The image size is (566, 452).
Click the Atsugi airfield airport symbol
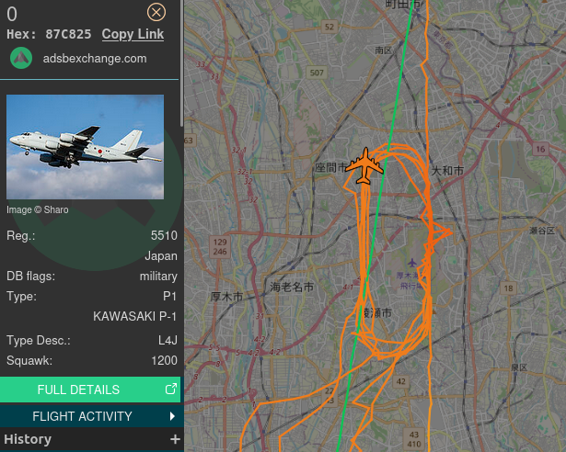tap(412, 263)
